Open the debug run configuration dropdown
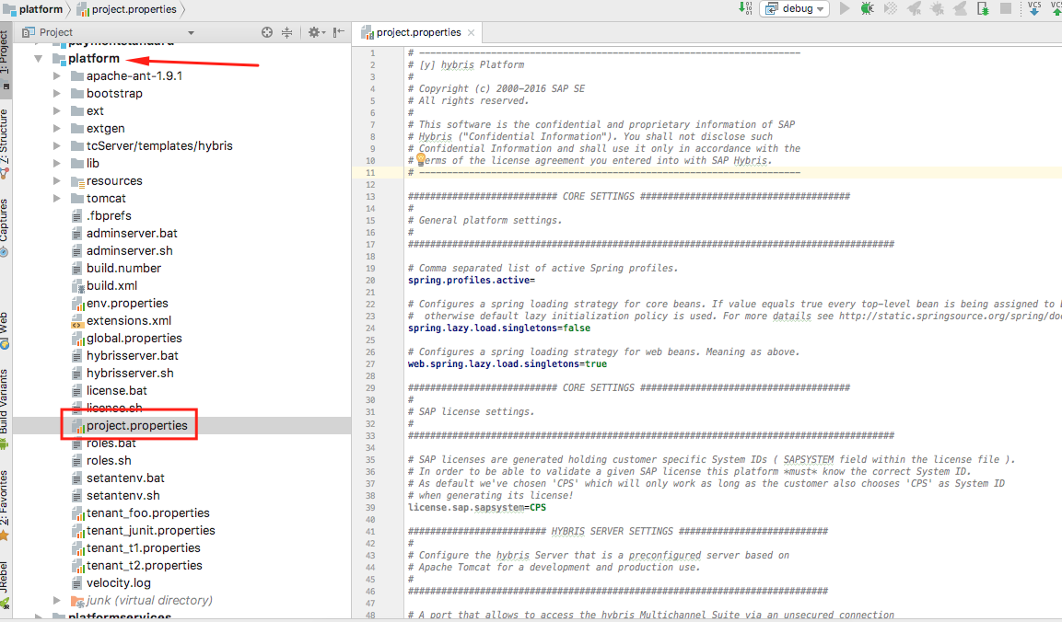Screen dimensions: 1062x622 [795, 9]
